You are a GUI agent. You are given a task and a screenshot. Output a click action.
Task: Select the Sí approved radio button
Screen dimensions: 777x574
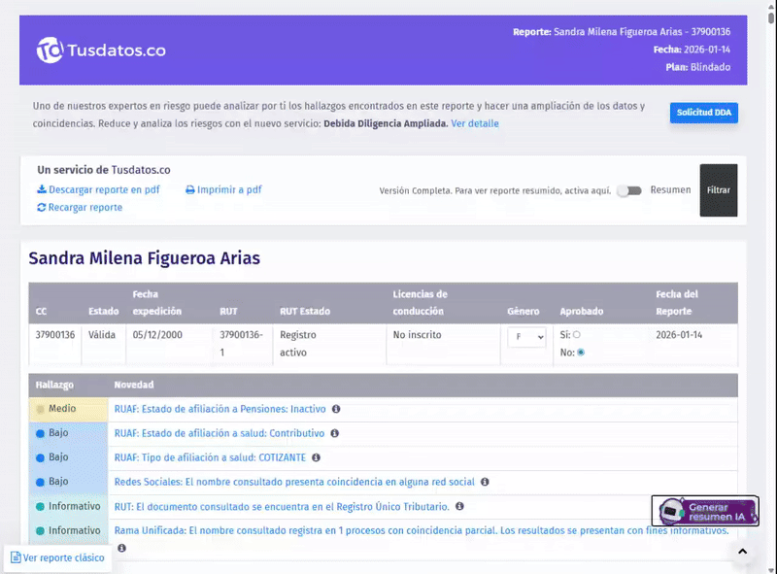tap(577, 334)
